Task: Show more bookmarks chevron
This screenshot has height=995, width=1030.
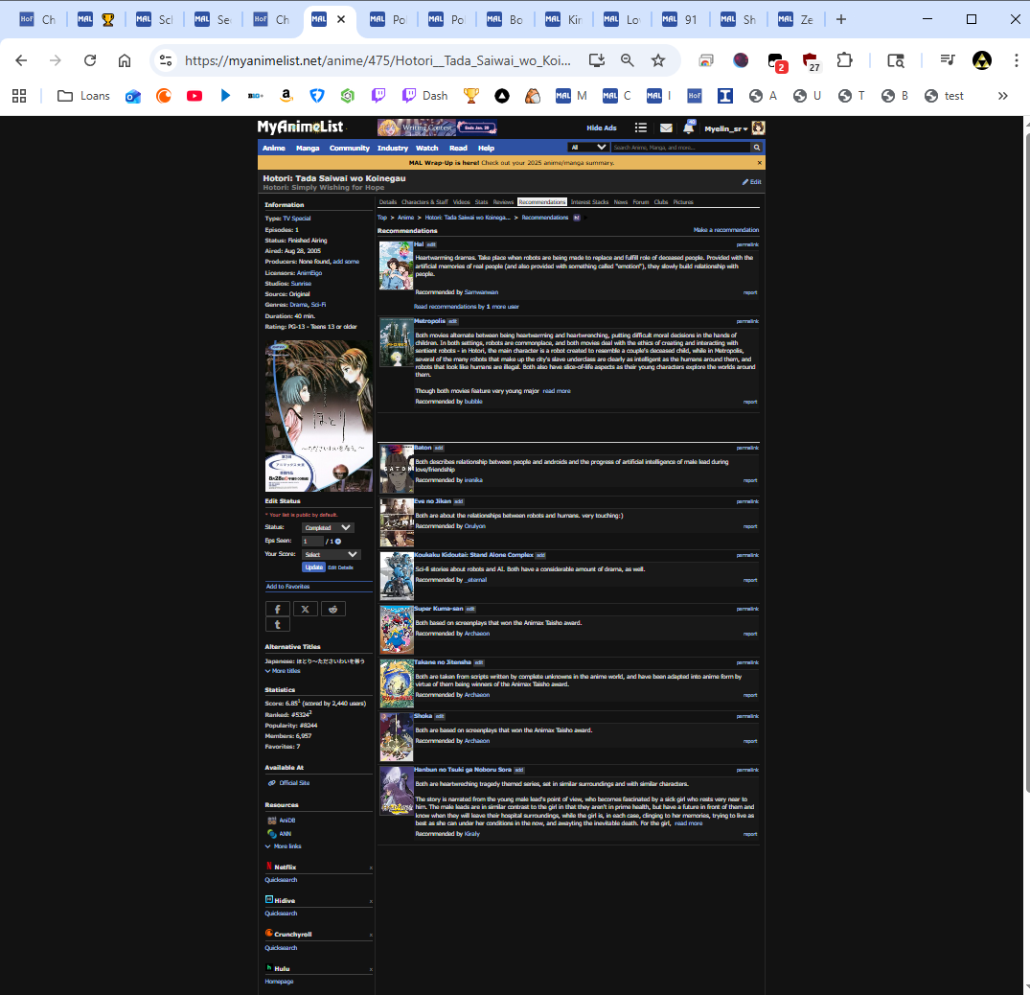Action: tap(1002, 96)
